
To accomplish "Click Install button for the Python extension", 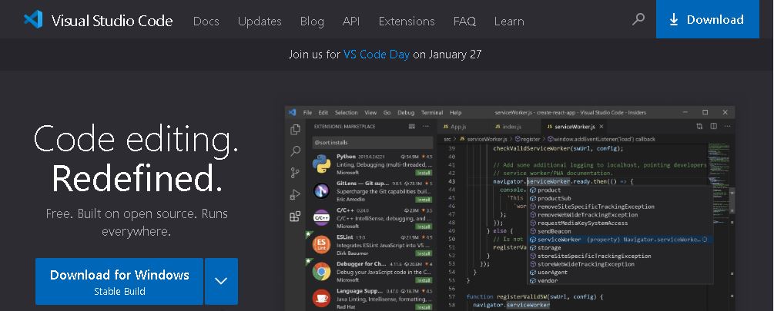I will coord(423,173).
